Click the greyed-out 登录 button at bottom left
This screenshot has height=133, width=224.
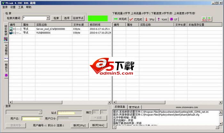pos(16,125)
